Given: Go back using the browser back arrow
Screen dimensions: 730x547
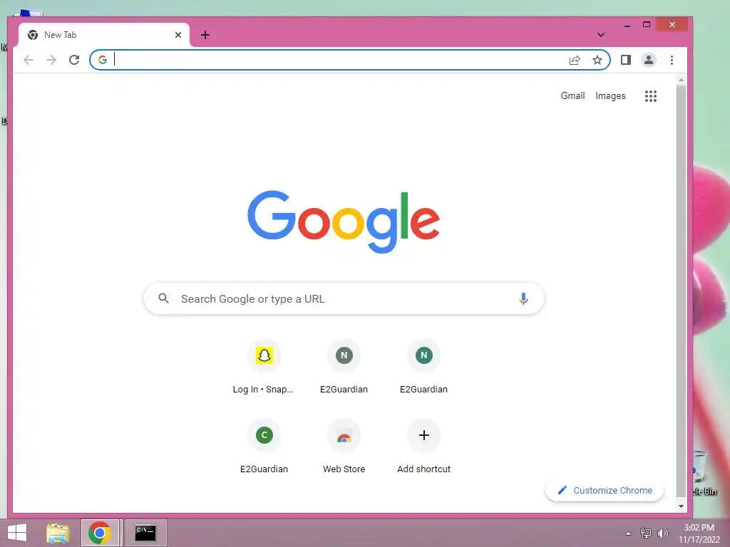Looking at the screenshot, I should 29,60.
